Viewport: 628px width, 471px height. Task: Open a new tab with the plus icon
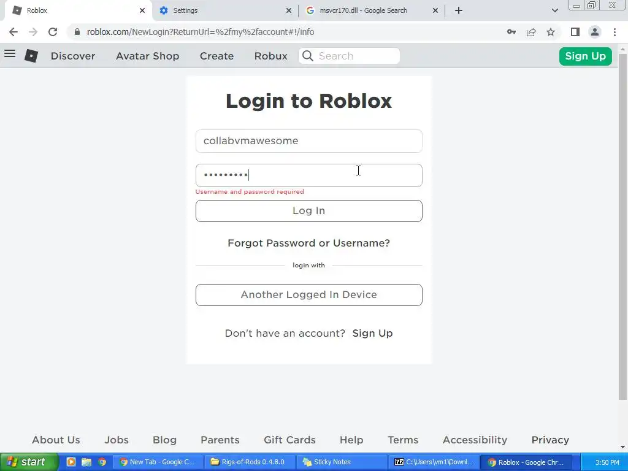pyautogui.click(x=459, y=10)
